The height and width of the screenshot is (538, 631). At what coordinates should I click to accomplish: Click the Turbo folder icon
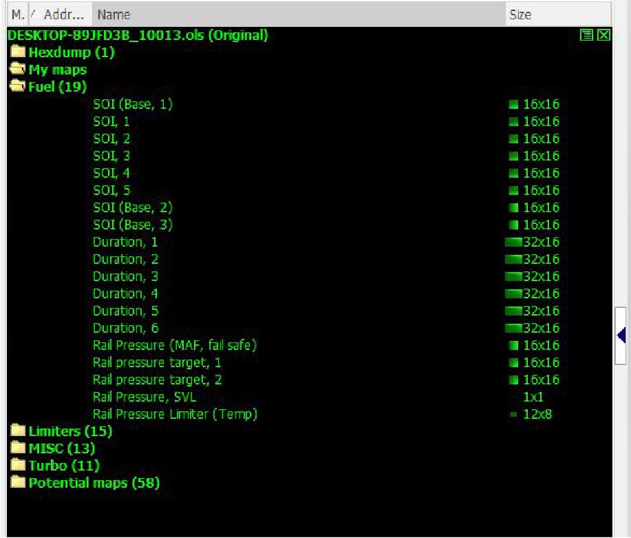coord(18,465)
